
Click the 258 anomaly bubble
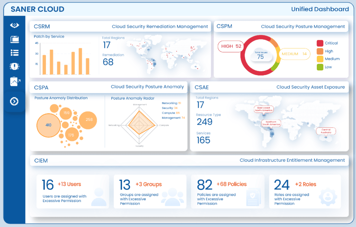point(88,120)
